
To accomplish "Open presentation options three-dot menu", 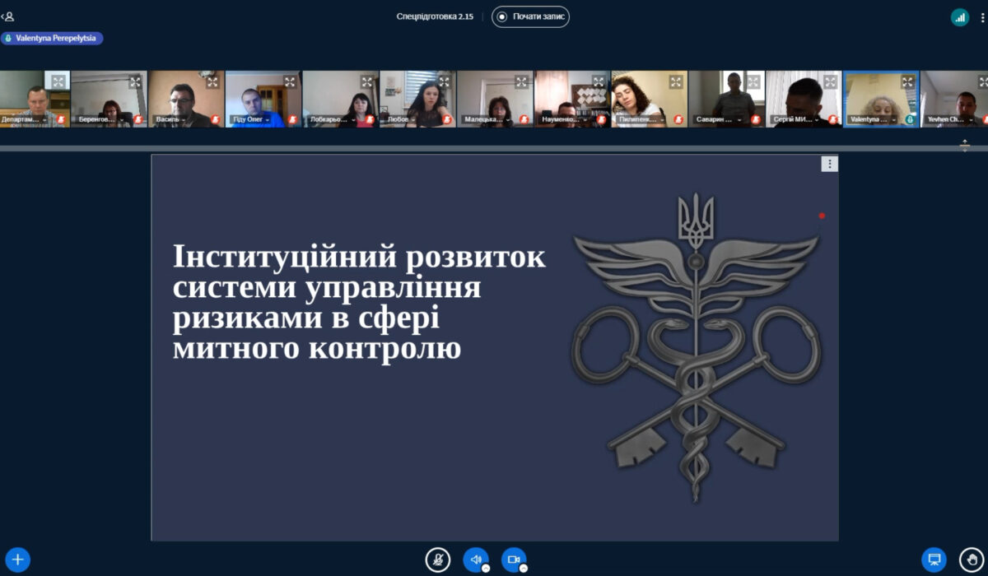I will point(829,164).
